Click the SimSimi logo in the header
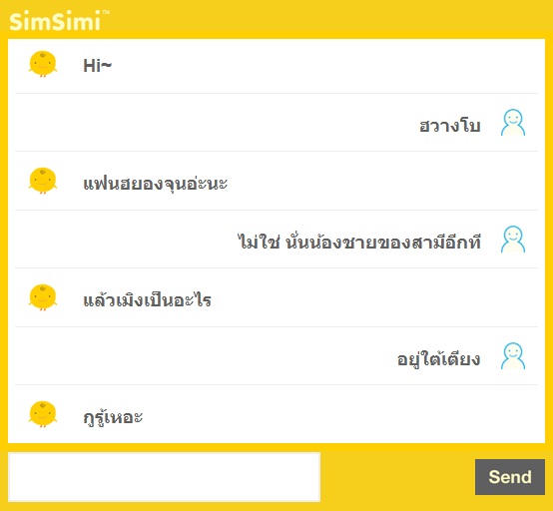The height and width of the screenshot is (511, 553). 55,21
